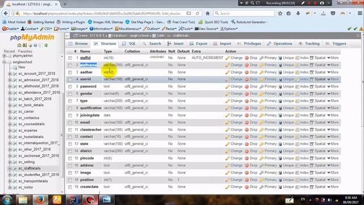Viewport: 364px width, 205px height.
Task: Switch to the Search tab
Action: (152, 44)
